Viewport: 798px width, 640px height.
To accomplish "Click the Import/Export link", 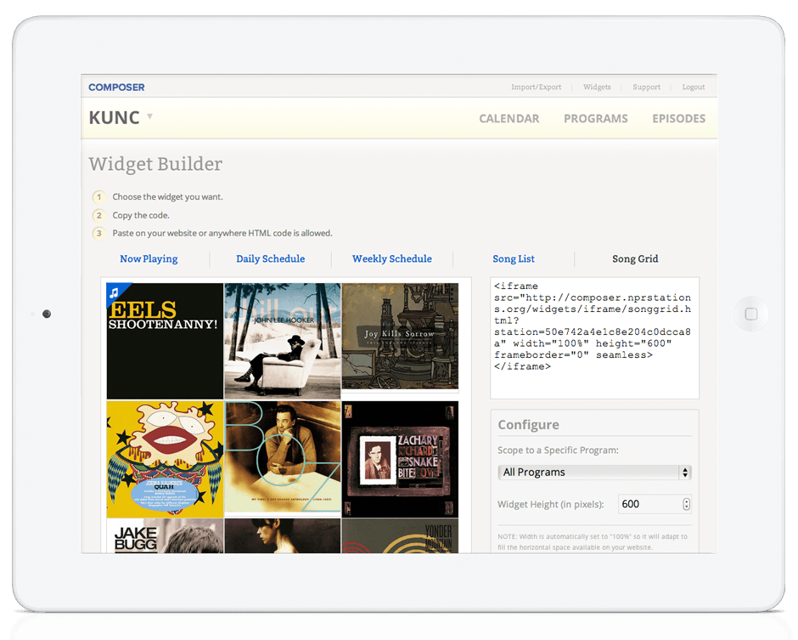I will pos(536,87).
